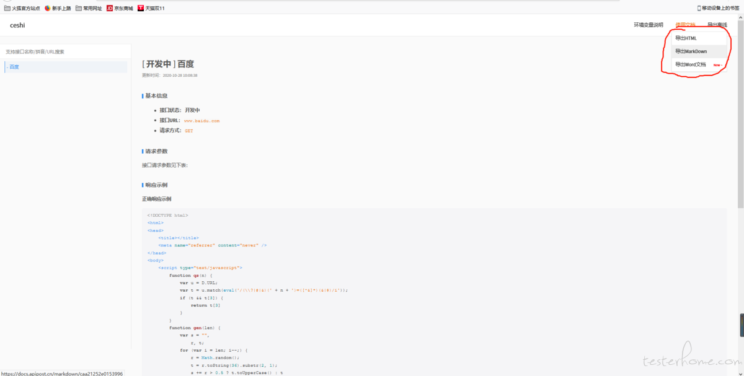744x376 pixels.
Task: Click the r = Math.random() code line
Action: coord(215,357)
